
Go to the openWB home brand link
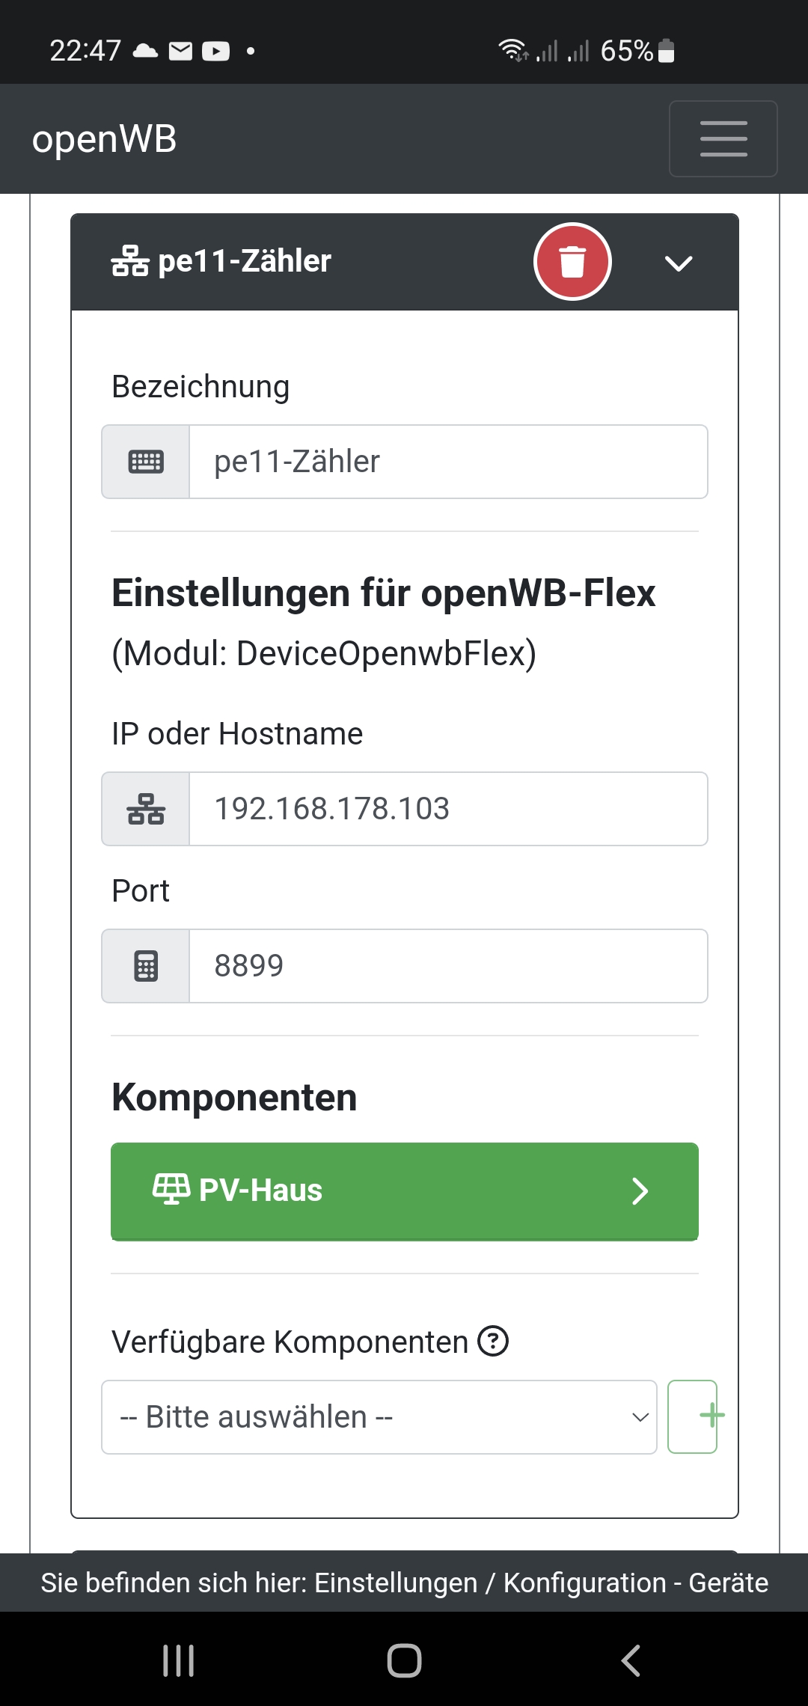105,139
